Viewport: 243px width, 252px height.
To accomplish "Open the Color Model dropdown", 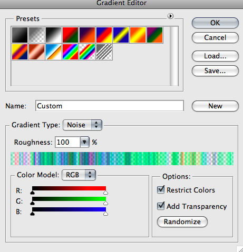I will click(79, 175).
